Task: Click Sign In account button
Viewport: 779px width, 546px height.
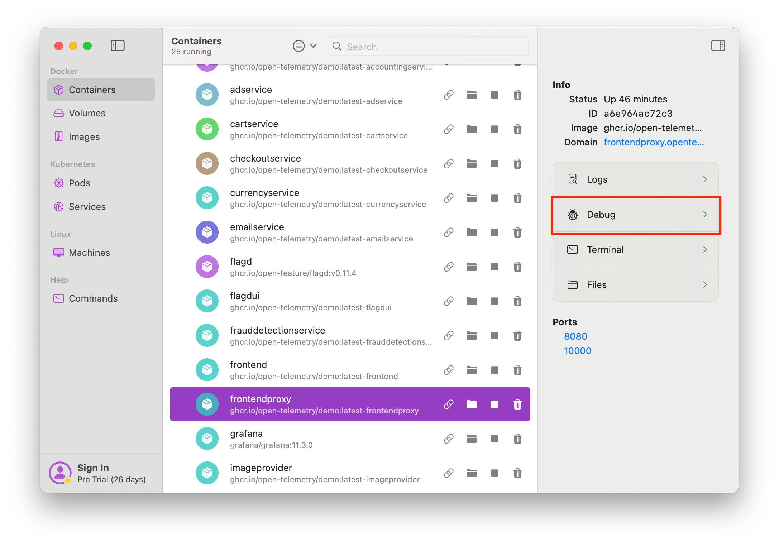Action: [97, 473]
